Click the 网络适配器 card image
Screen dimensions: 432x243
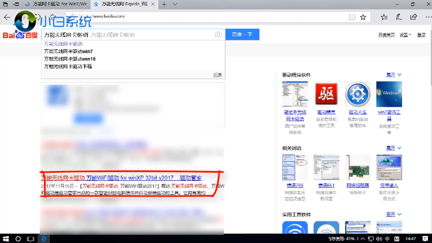click(357, 167)
